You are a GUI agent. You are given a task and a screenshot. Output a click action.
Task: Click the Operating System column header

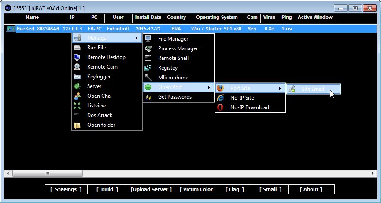[x=217, y=18]
